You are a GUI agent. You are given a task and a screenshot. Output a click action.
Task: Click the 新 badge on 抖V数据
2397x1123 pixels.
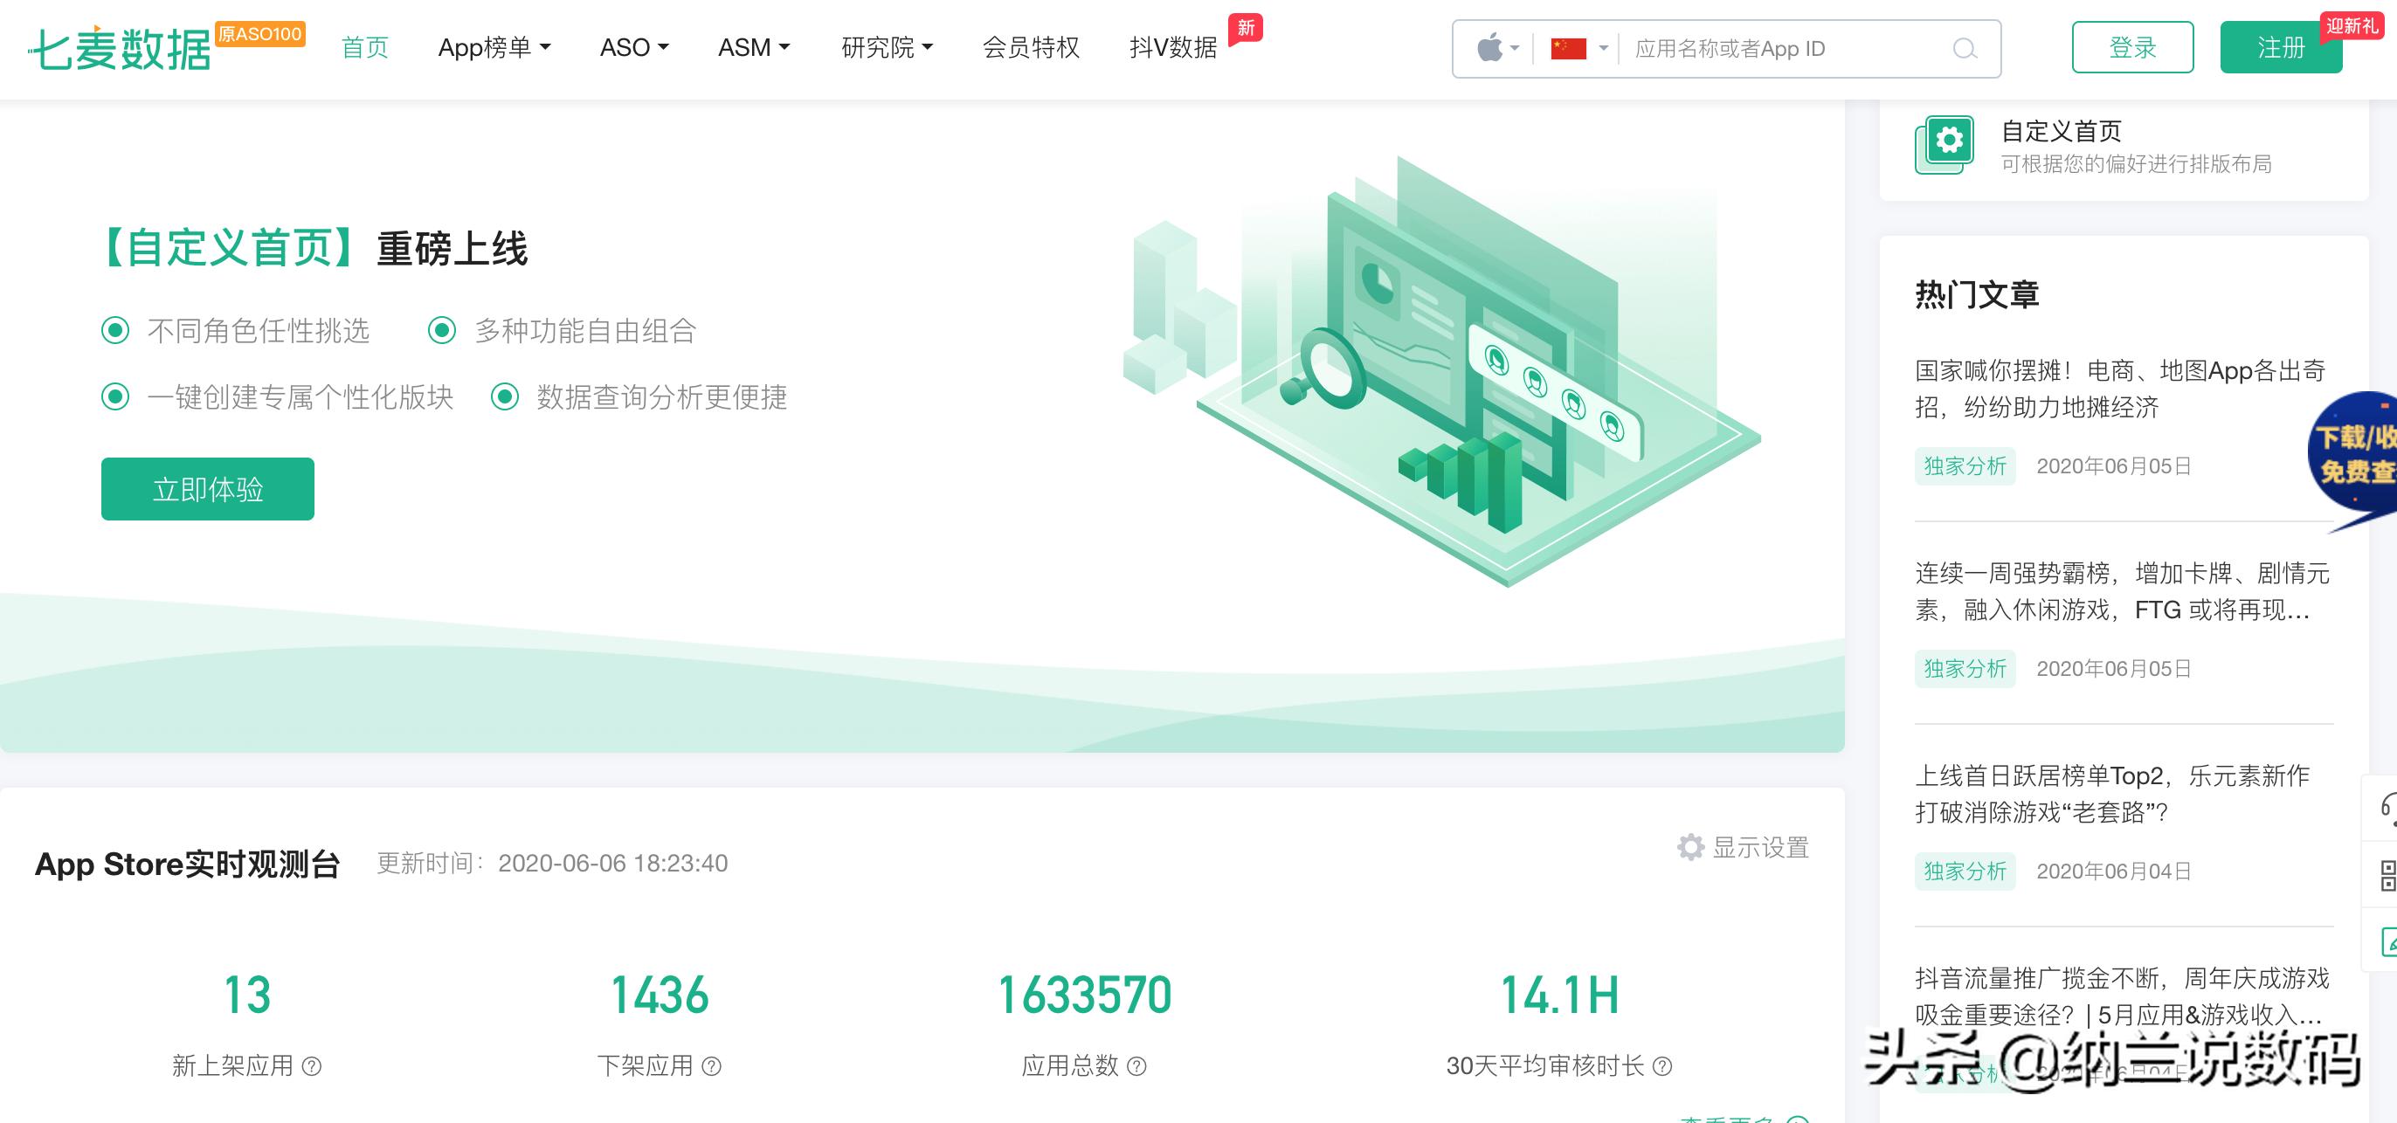coord(1246,28)
